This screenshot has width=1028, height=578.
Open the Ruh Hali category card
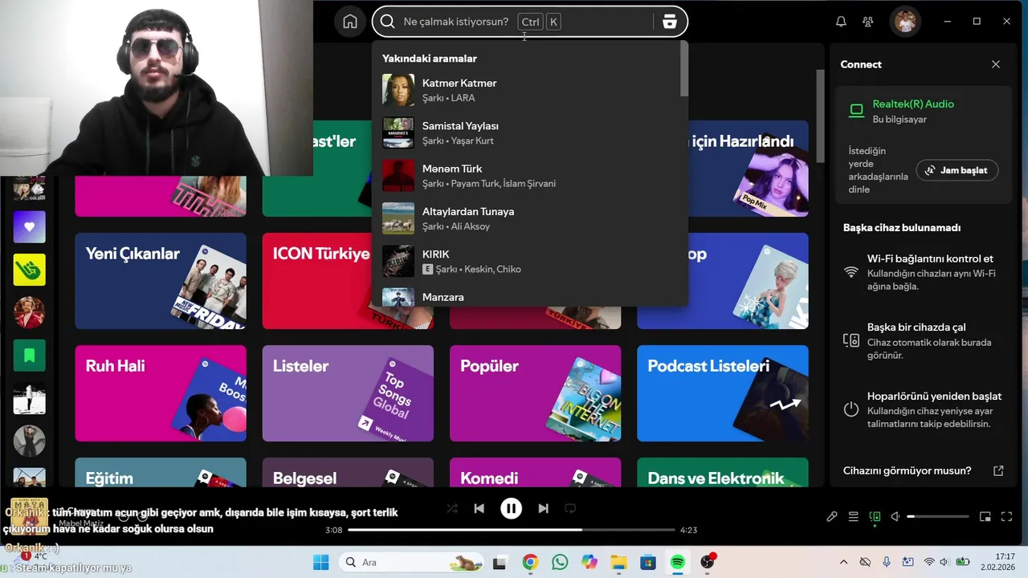161,393
